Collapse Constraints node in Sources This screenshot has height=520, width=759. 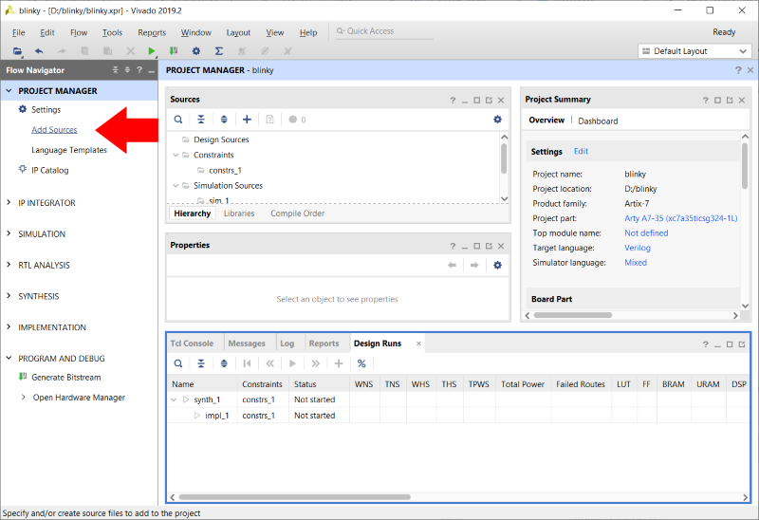[176, 155]
